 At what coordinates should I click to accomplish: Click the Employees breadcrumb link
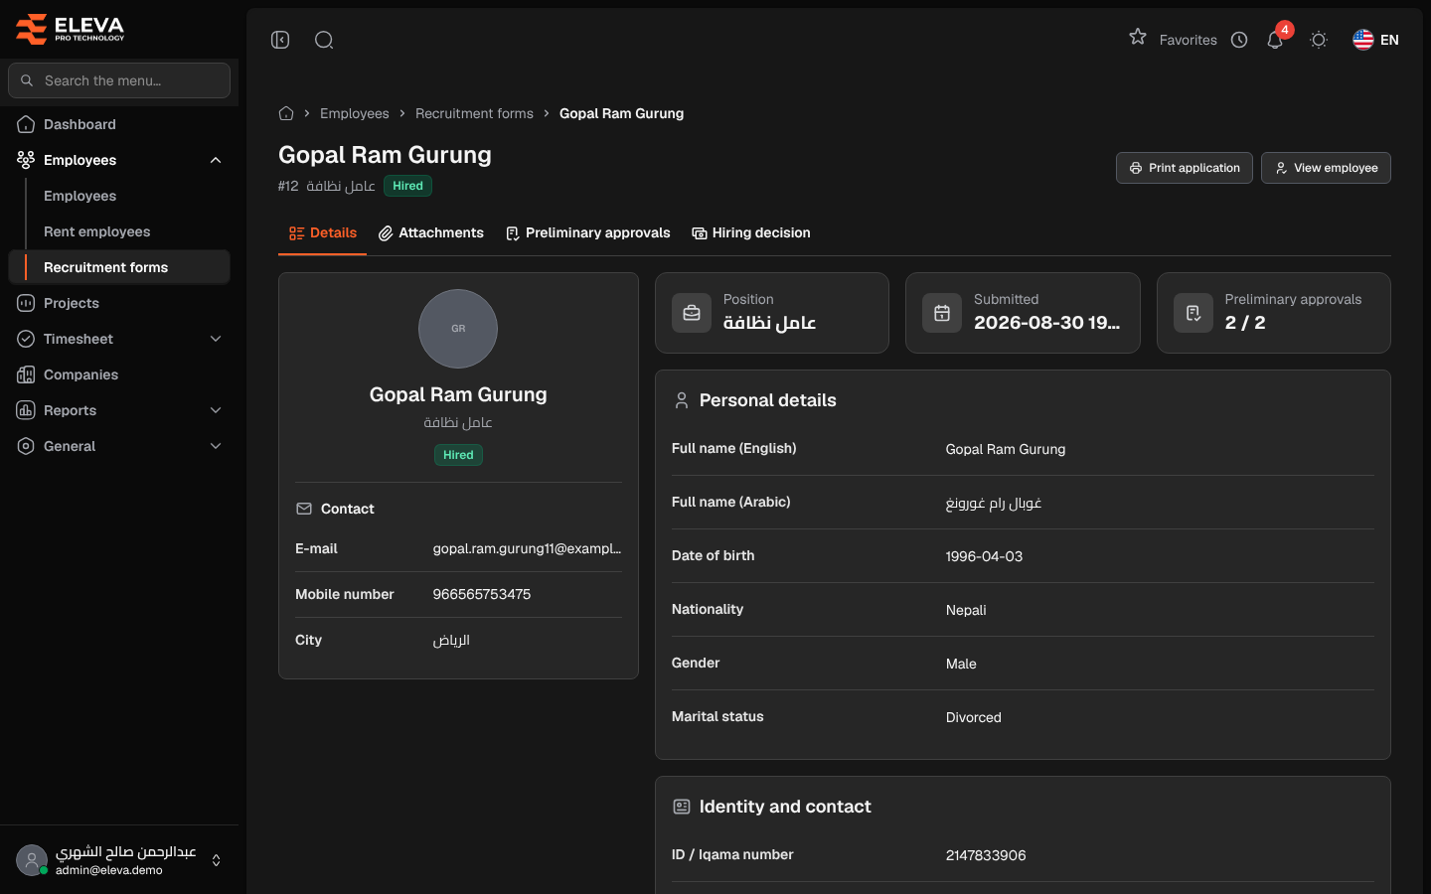(355, 113)
